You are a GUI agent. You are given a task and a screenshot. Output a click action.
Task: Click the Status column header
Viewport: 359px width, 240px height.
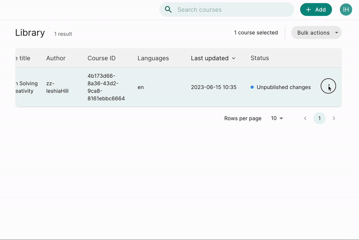pos(260,58)
